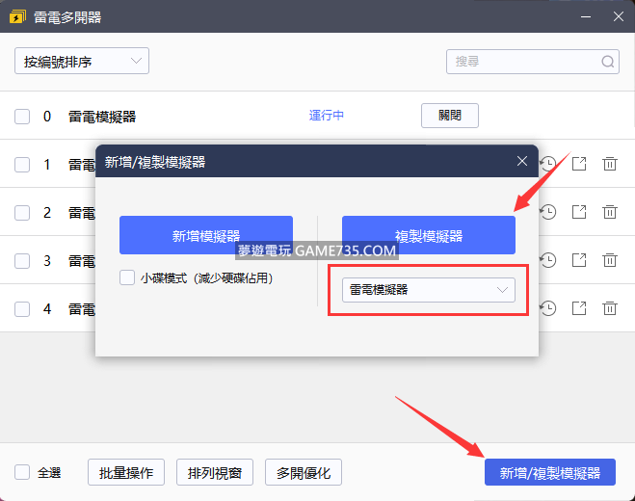Delete emulator 4 with trash icon

click(x=610, y=308)
